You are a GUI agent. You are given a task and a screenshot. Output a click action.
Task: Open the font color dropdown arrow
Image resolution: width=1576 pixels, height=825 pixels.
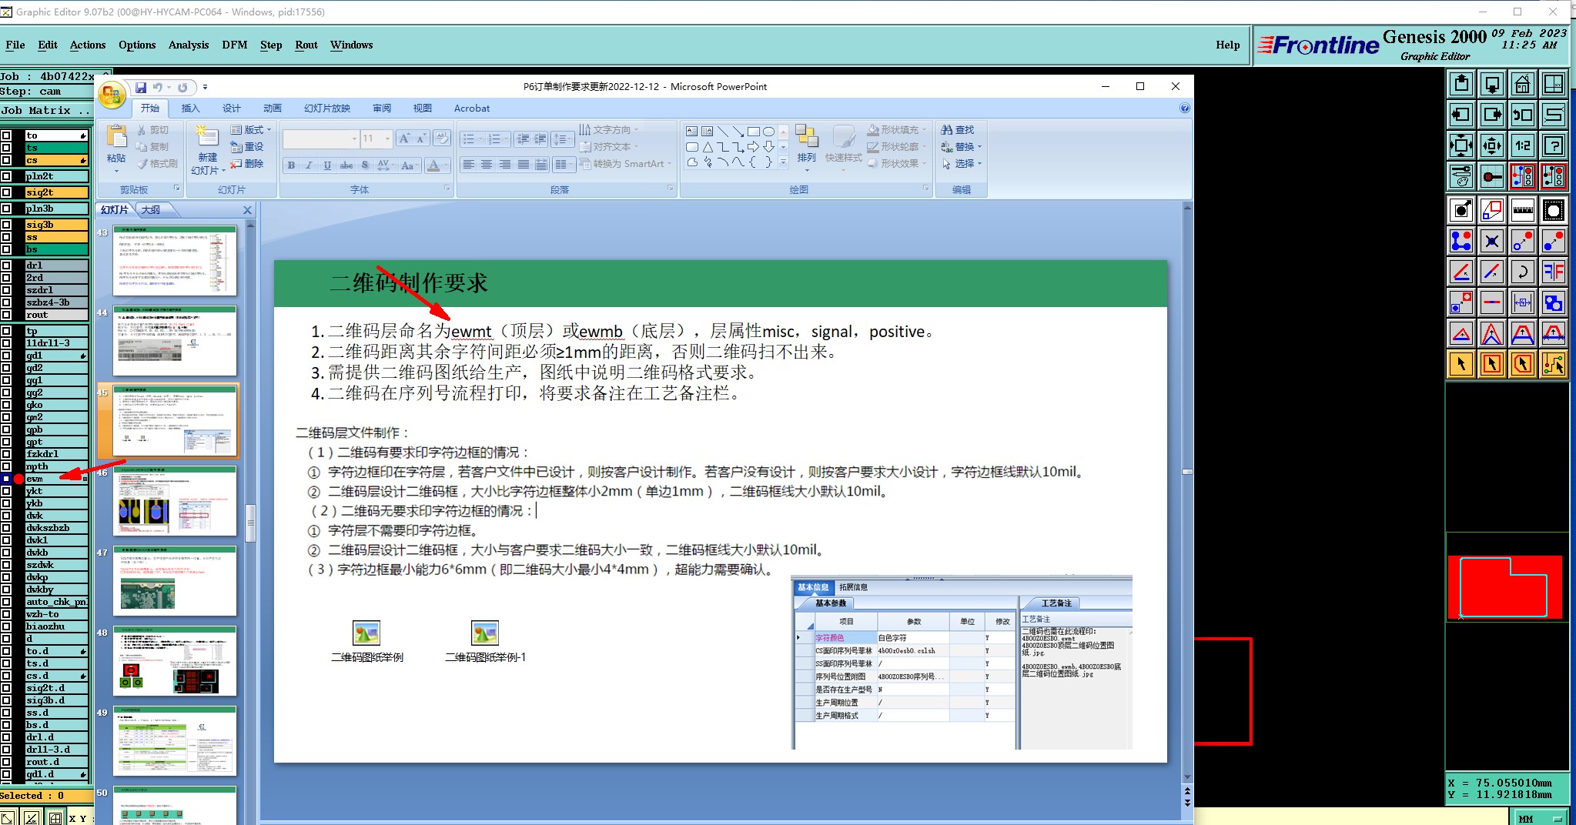[446, 165]
